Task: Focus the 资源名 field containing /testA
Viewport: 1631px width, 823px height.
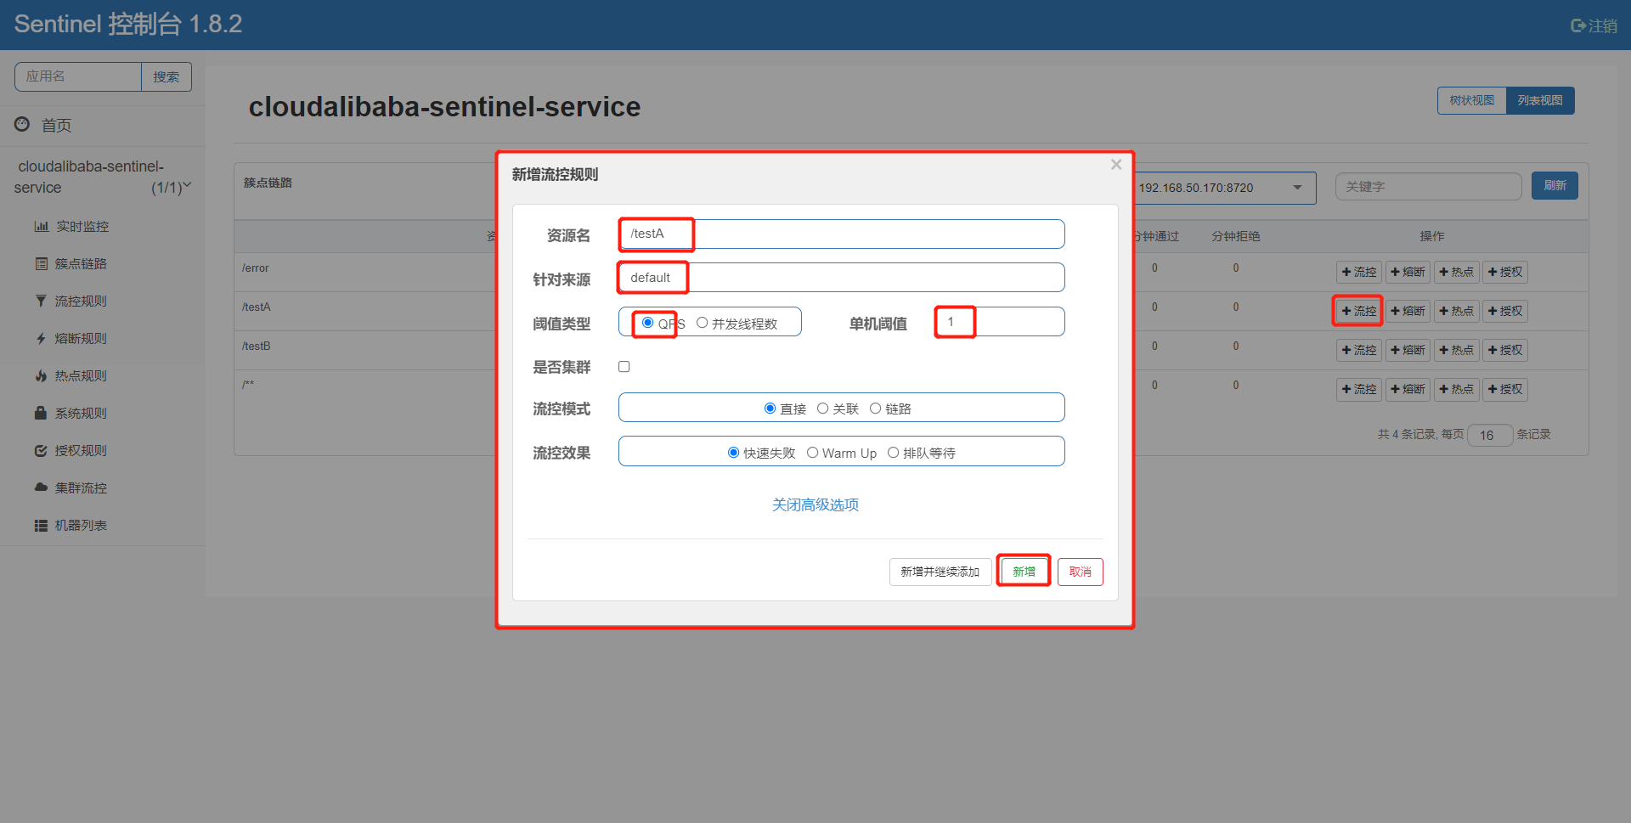Action: (842, 234)
